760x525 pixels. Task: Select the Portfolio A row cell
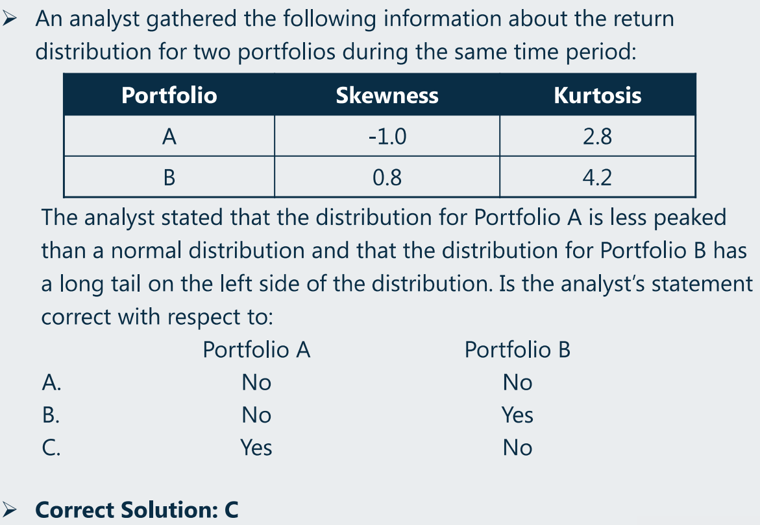click(x=169, y=136)
